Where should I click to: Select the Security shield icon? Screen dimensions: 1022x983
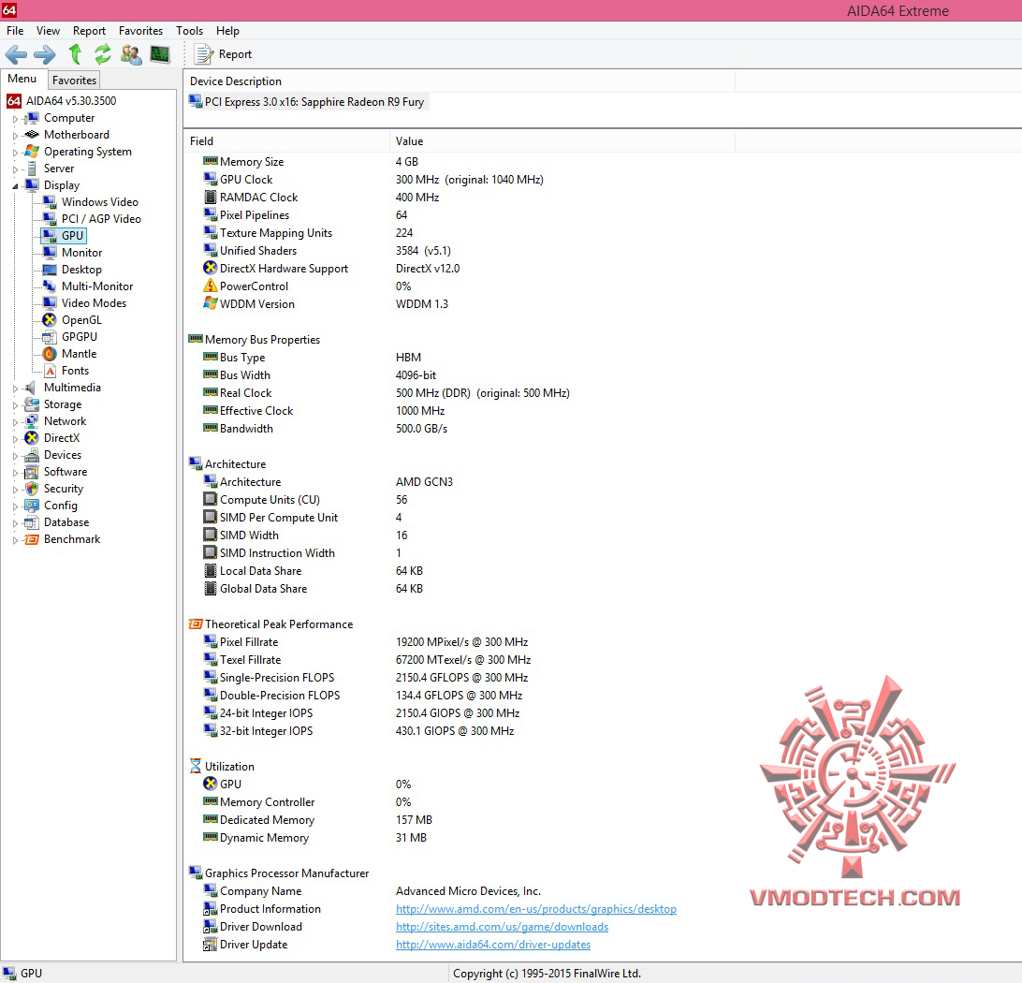(32, 489)
